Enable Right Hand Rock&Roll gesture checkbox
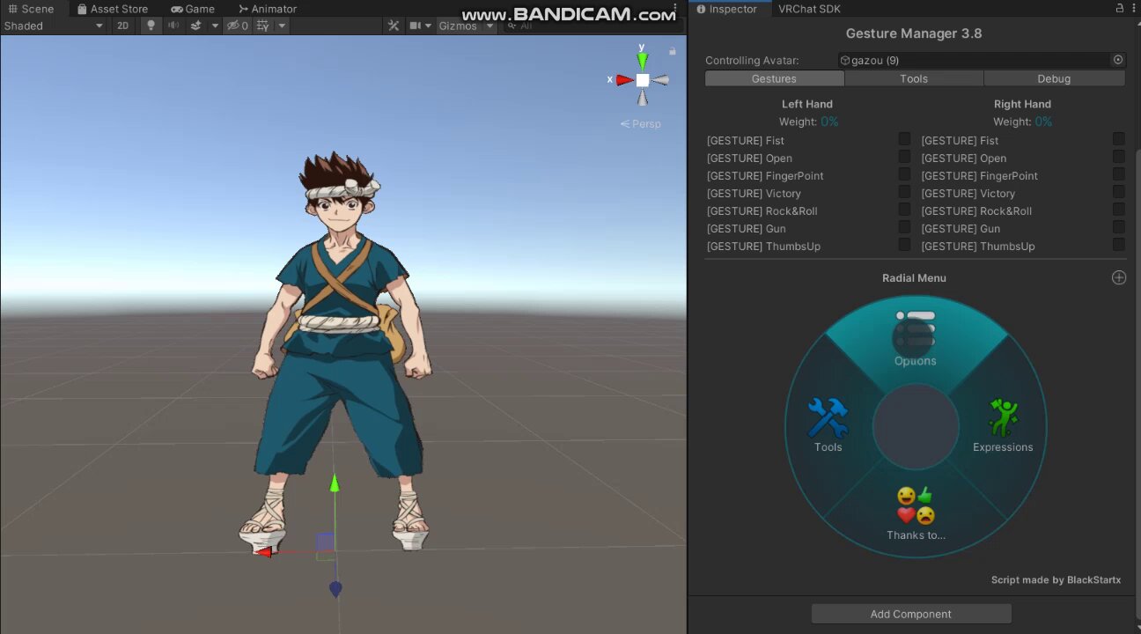Image resolution: width=1141 pixels, height=634 pixels. pos(1118,210)
